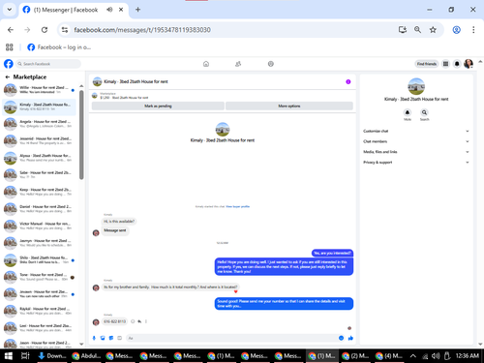Open Windows Start button

pyautogui.click(x=9, y=356)
